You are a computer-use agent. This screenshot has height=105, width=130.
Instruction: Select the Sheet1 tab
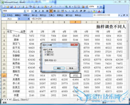coord(16,100)
